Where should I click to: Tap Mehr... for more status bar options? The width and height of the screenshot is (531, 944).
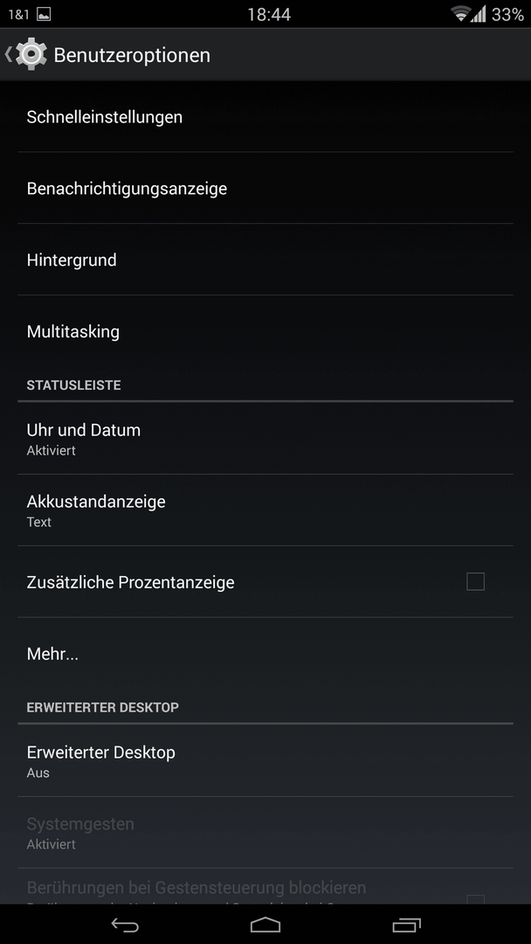point(265,654)
